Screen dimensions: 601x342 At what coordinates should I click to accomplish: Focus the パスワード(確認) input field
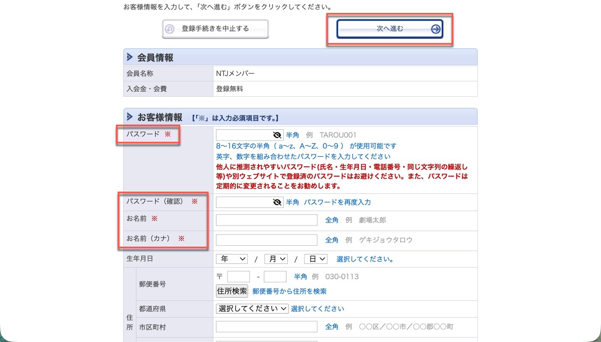[249, 202]
